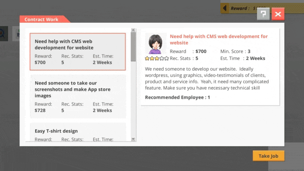
Task: Click the back arrow on Reward banner
Action: (x=225, y=9)
